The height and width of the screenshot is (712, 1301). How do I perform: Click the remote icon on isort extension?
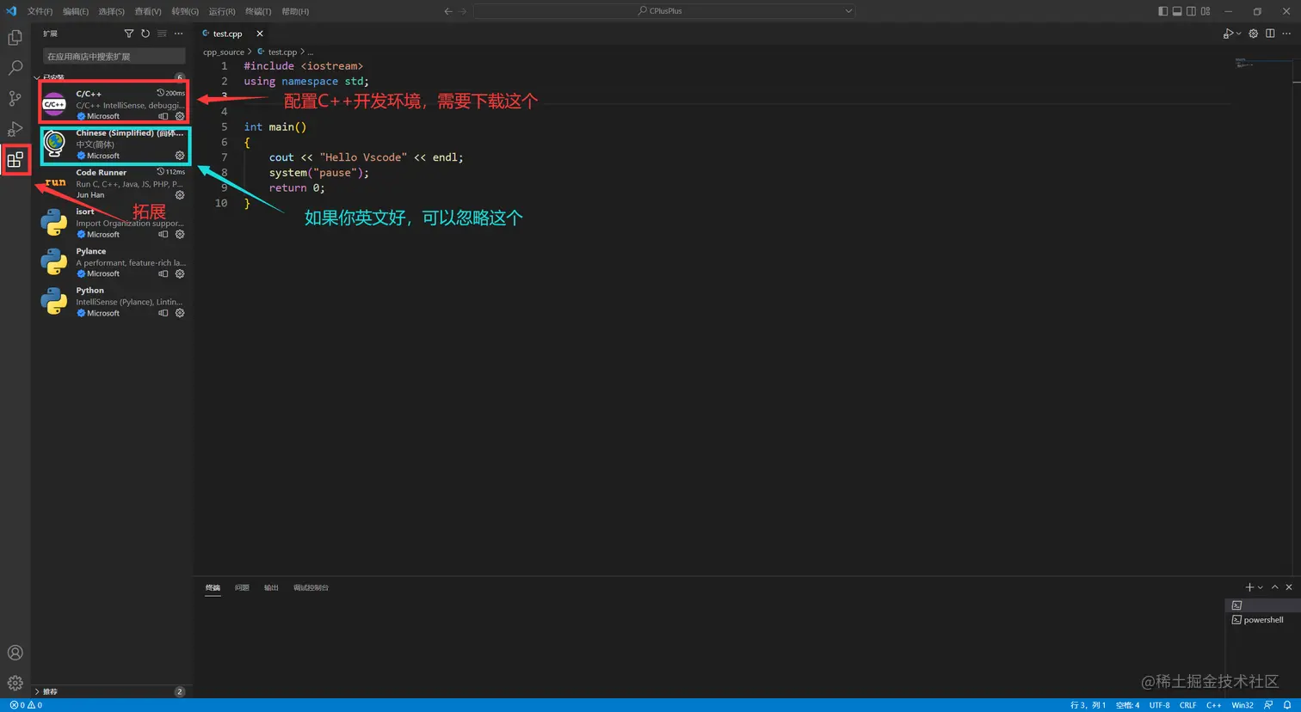point(163,234)
